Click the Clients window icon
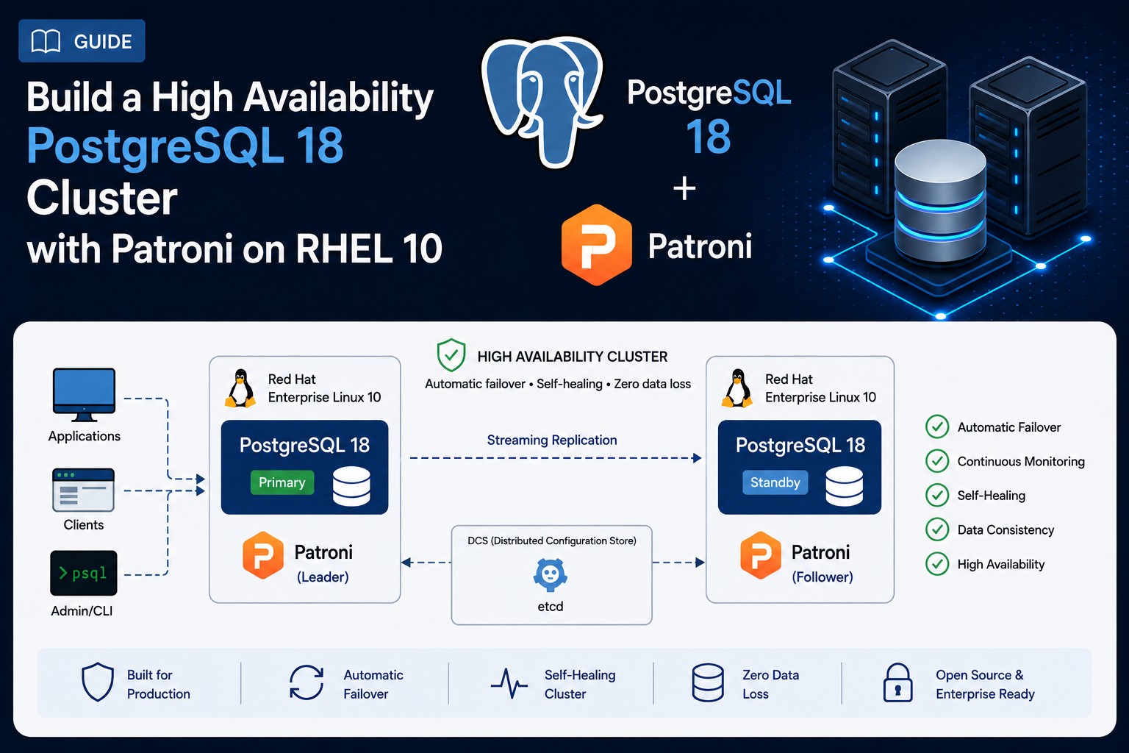 click(83, 490)
